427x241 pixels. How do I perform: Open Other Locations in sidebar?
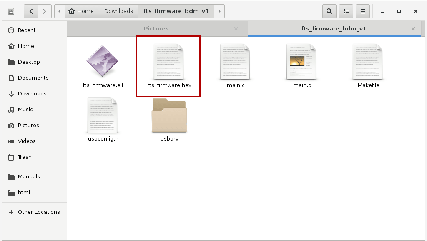[39, 212]
